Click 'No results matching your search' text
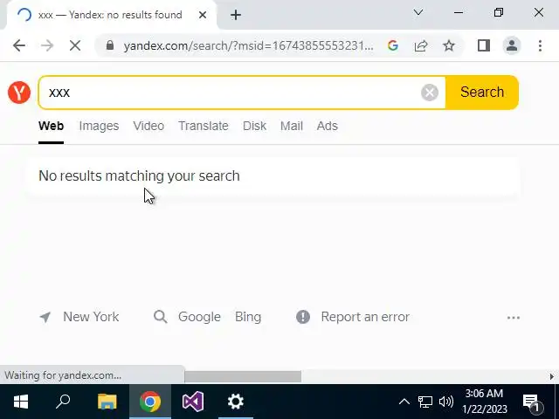The image size is (559, 419). click(139, 176)
